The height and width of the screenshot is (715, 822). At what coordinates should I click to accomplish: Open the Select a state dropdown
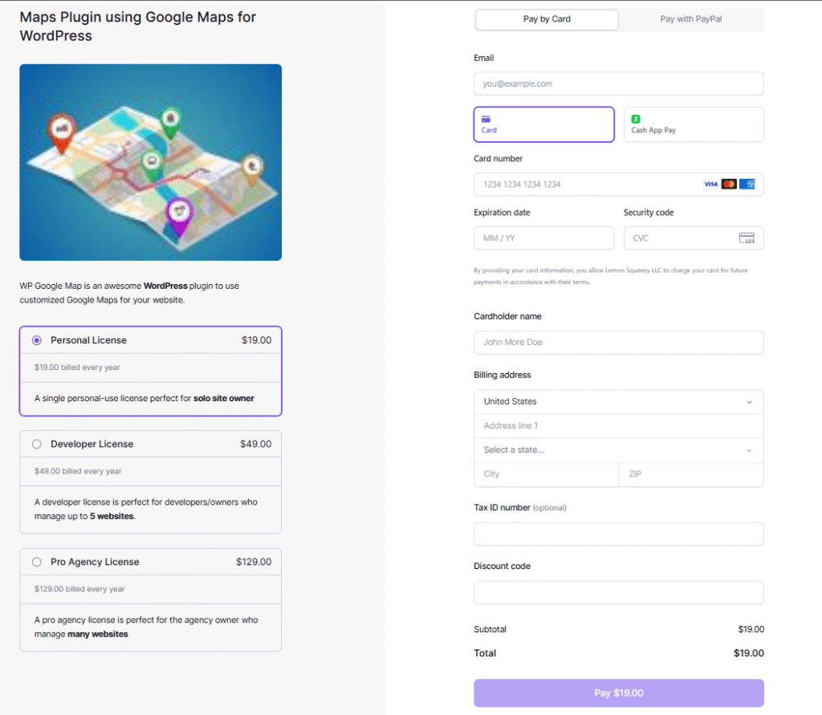(x=619, y=449)
